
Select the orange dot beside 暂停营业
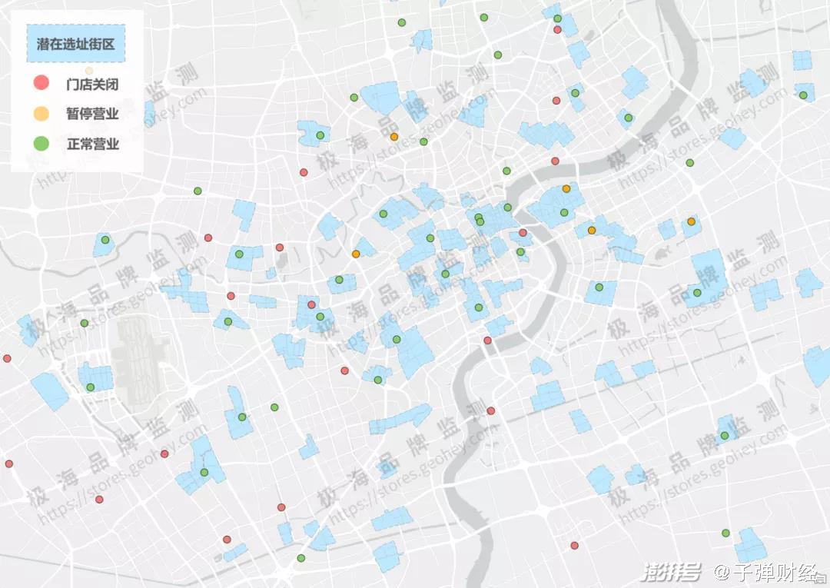click(x=41, y=113)
